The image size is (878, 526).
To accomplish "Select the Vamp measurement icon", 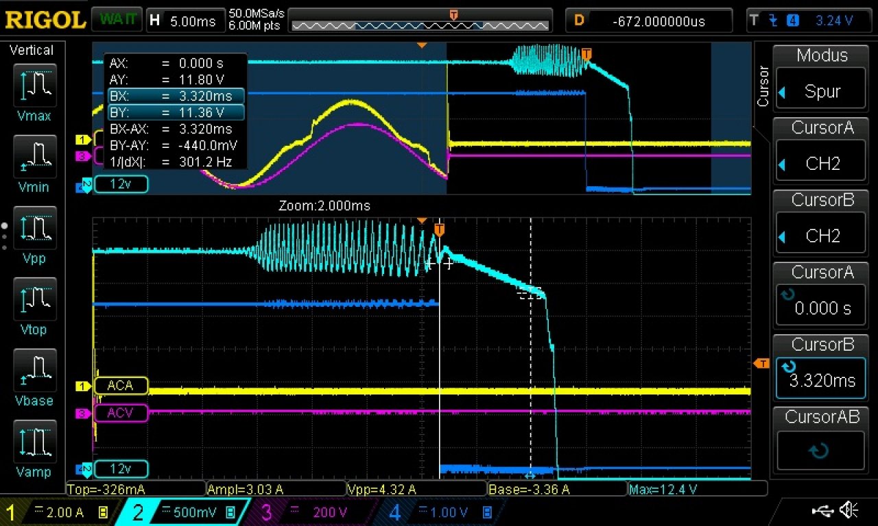I will tap(34, 441).
